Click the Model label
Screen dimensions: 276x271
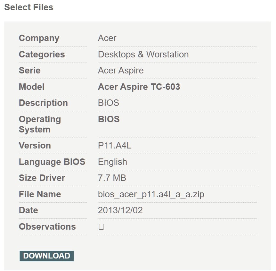click(32, 87)
